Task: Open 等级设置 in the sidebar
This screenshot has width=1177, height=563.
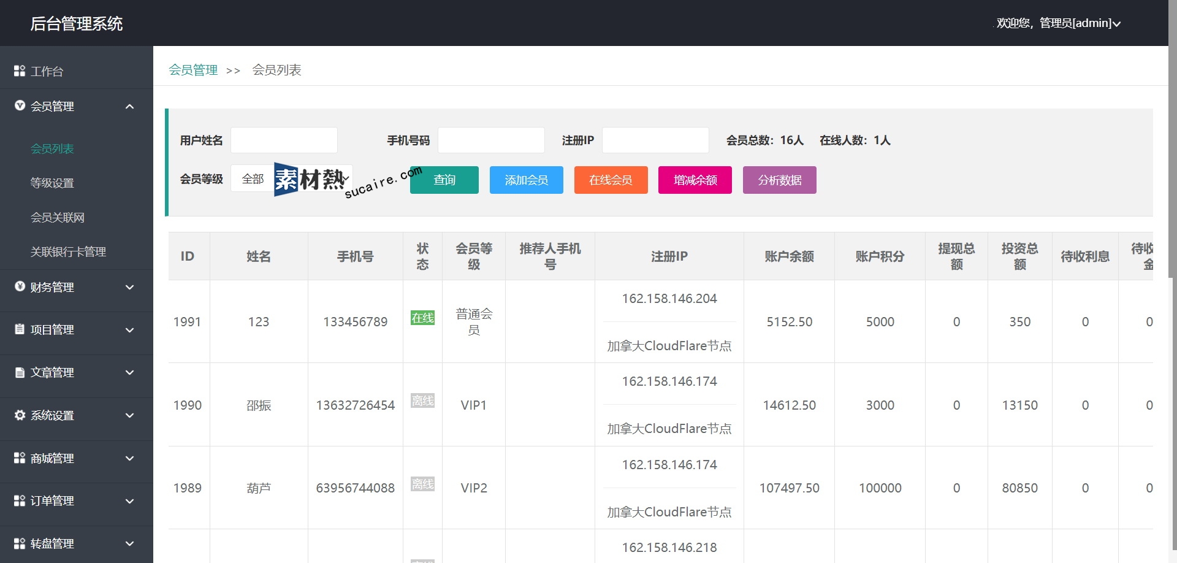Action: [x=52, y=183]
